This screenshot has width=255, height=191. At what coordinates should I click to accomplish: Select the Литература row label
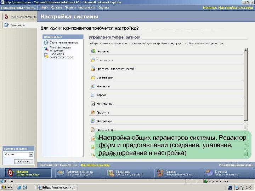(104, 121)
